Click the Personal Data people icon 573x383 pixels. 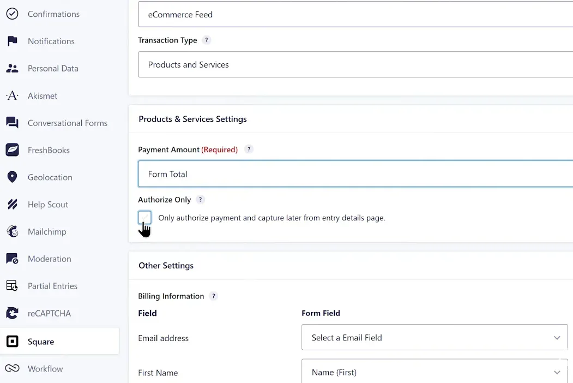tap(12, 69)
